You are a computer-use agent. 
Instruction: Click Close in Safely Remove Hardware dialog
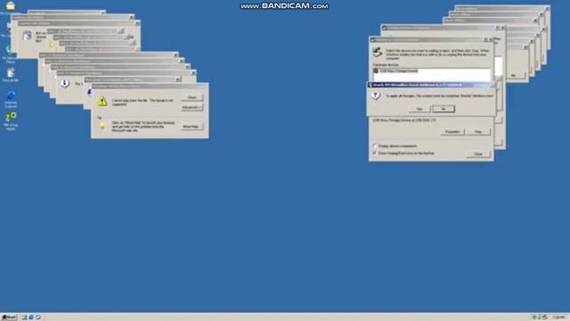[478, 154]
